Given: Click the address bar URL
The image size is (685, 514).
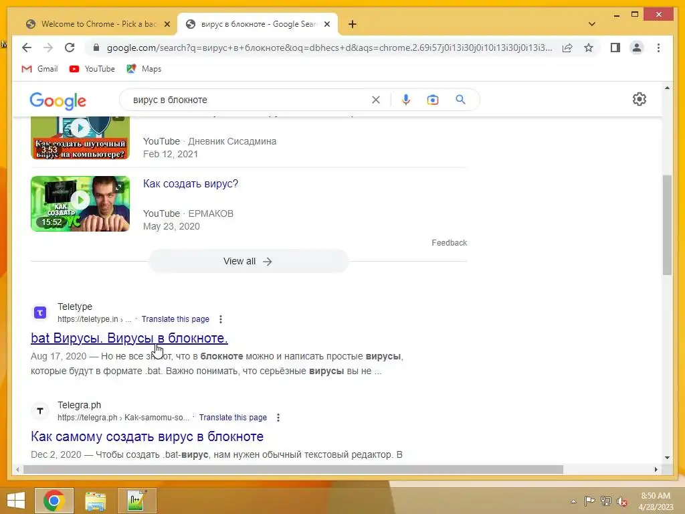Looking at the screenshot, I should click(x=329, y=48).
